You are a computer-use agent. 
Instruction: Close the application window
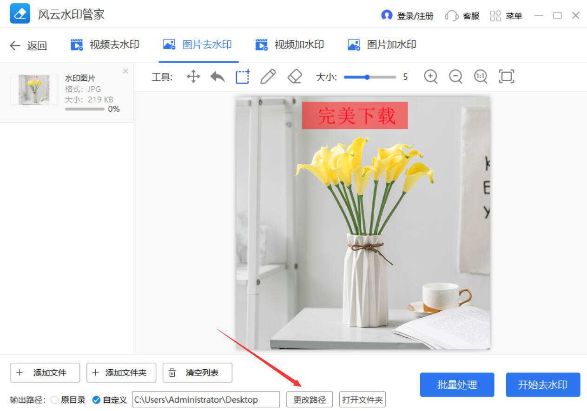click(575, 16)
